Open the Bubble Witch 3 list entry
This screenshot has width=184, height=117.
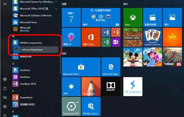35,104
